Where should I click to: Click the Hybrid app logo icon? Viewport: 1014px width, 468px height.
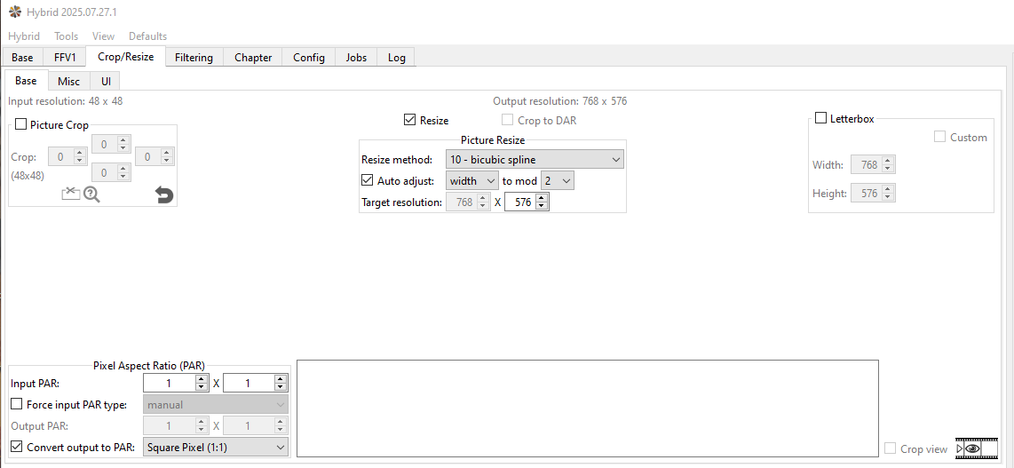point(15,12)
